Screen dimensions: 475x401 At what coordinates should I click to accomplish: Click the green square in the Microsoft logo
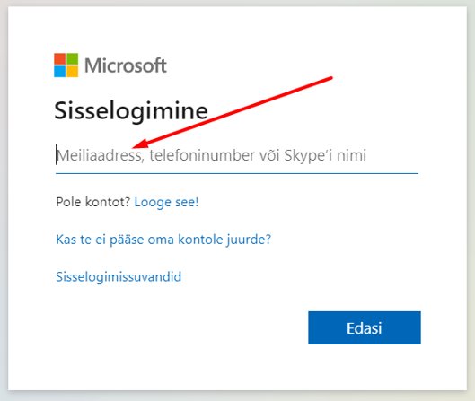(x=73, y=58)
